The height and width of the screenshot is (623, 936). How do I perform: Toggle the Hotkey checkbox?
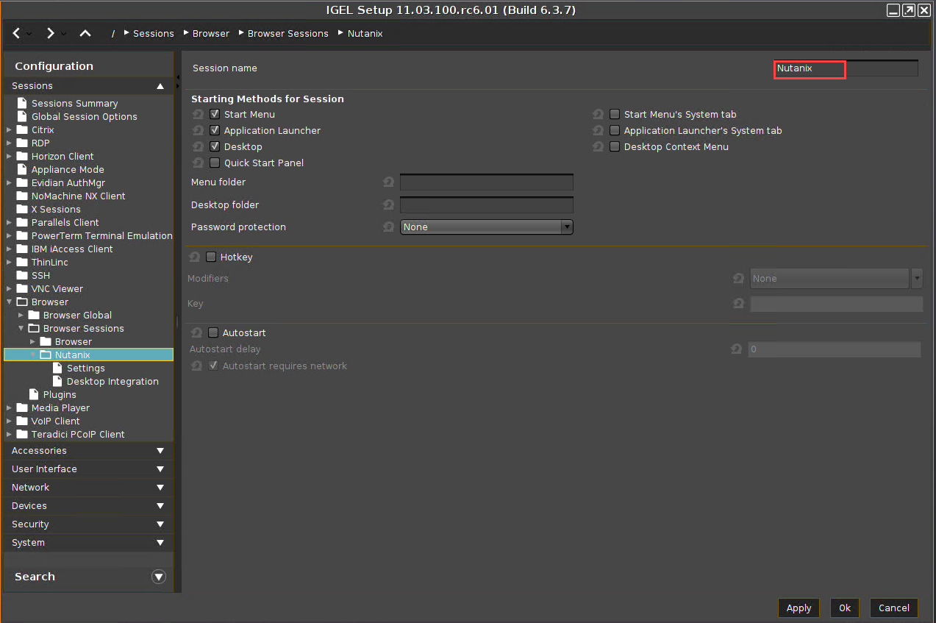click(x=212, y=257)
